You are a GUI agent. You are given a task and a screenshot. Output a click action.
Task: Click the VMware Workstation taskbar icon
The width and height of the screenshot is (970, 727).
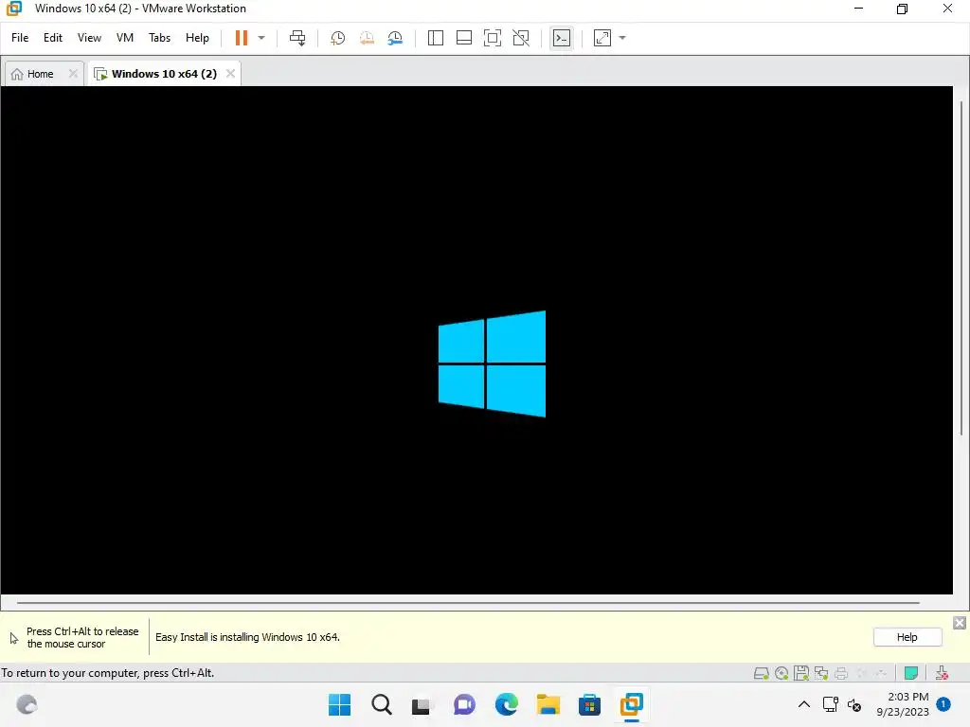[631, 704]
